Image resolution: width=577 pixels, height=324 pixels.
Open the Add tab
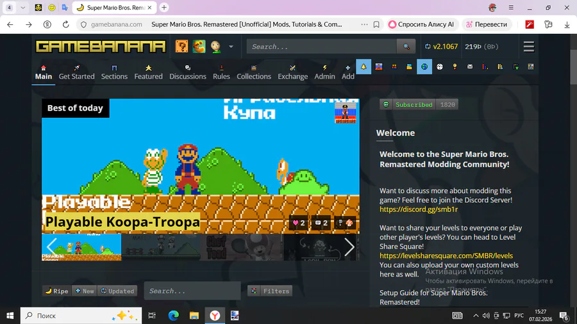(347, 72)
